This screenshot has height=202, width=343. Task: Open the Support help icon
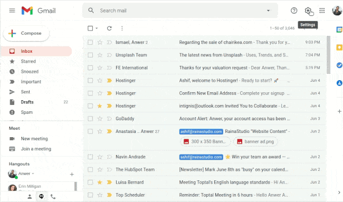pos(294,11)
